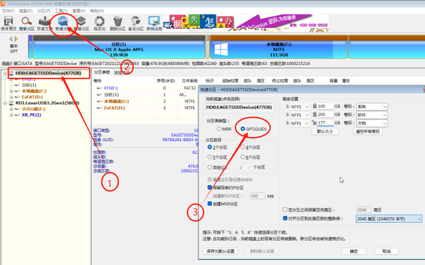Click the partition icon next to 小兵U盘(E:)
Image resolution: width=425 pixels, height=265 pixels.
click(18, 109)
